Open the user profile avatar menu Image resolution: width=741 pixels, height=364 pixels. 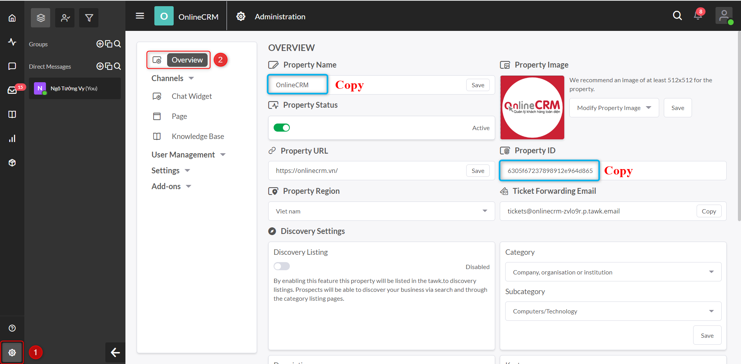[x=724, y=16]
